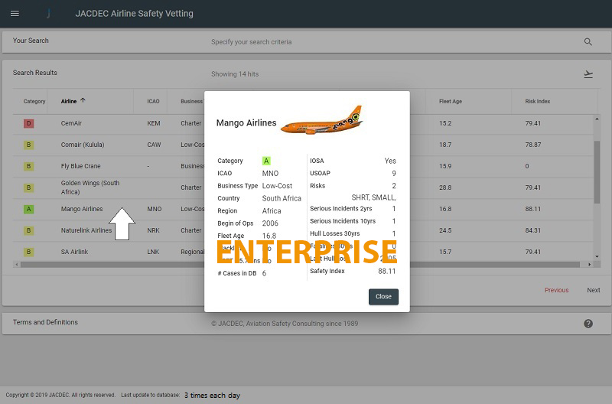Sort by Fleet Age column header
Viewport: 612px width, 404px height.
click(451, 101)
